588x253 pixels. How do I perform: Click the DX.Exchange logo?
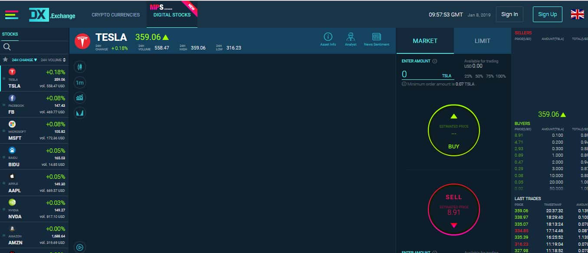(x=52, y=15)
